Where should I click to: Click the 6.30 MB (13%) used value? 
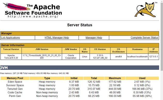click(142, 93)
